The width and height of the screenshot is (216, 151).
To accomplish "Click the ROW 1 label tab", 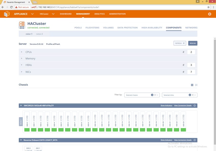I will (21, 122).
